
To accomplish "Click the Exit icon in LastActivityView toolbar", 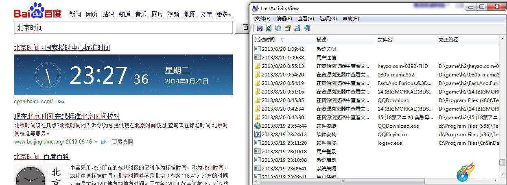I will [307, 28].
